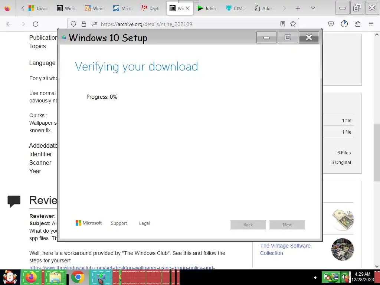380x285 pixels.
Task: Open a new tab with plus button
Action: click(298, 9)
